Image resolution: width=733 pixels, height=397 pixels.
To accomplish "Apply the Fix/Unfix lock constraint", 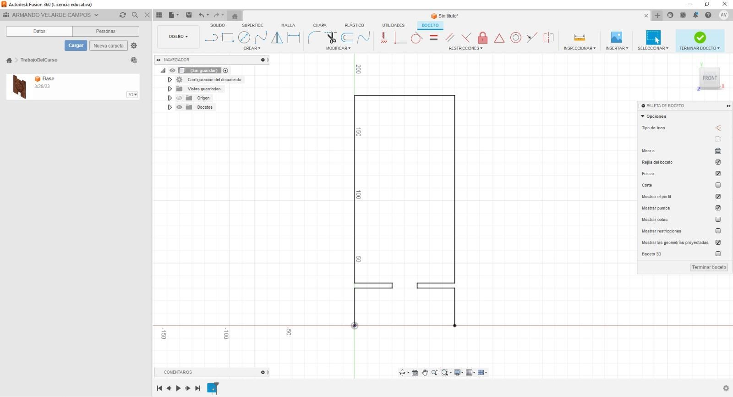I will pyautogui.click(x=482, y=38).
